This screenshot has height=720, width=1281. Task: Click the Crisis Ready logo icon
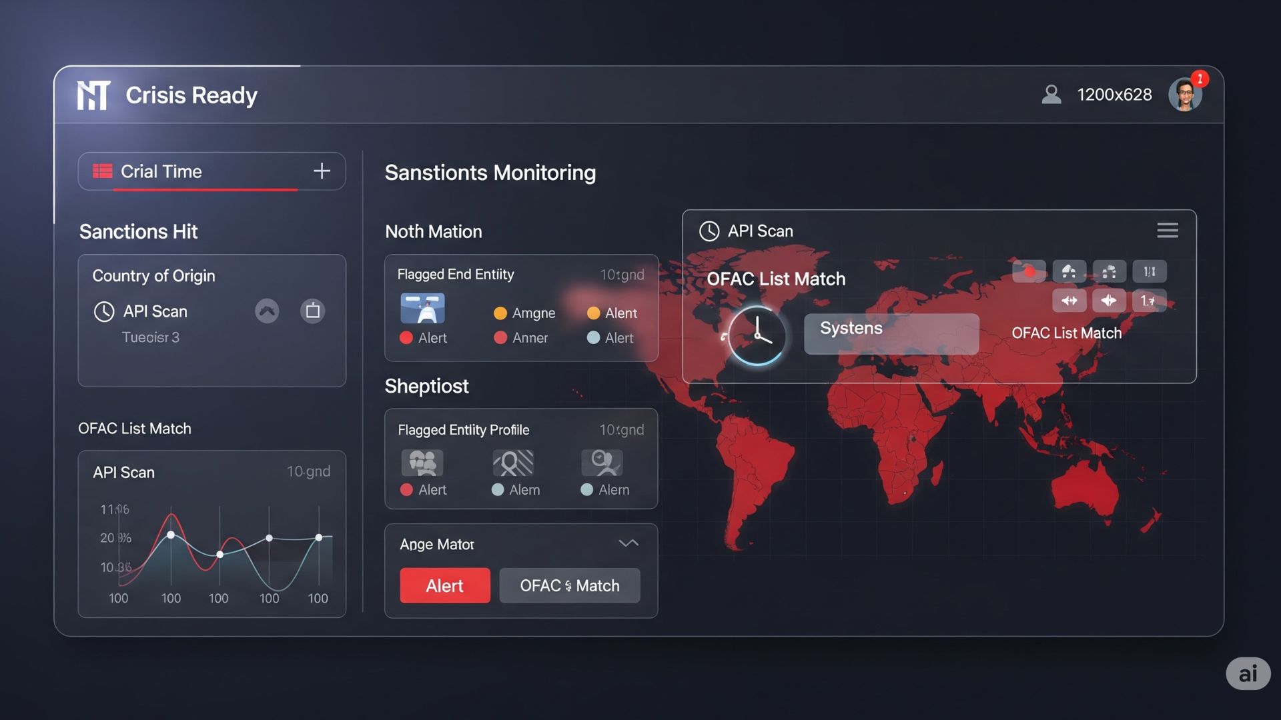coord(93,95)
